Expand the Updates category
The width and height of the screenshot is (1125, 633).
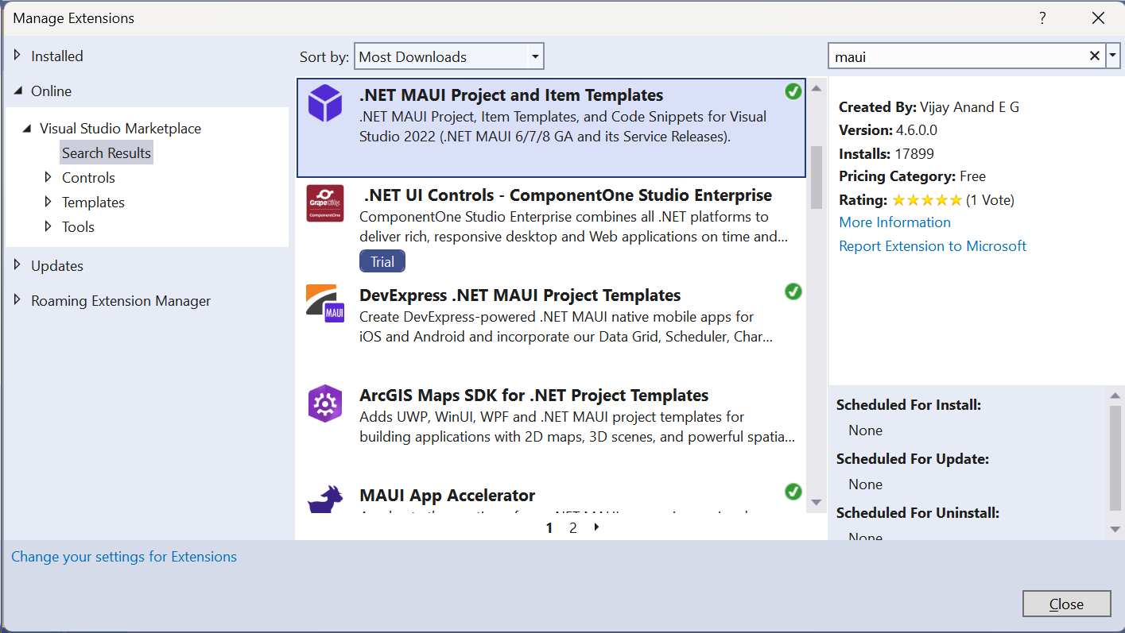17,265
